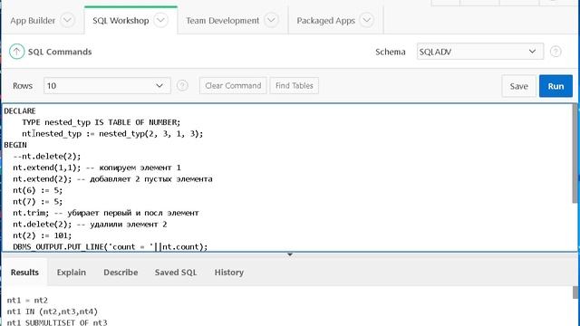Click the 'BEGIN' keyword line
This screenshot has width=580, height=326.
[15, 145]
